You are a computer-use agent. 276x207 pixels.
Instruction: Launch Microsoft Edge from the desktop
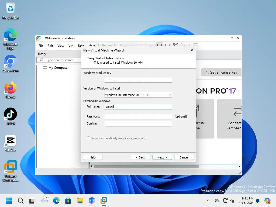click(x=11, y=39)
